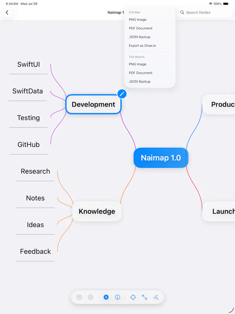Select the Testing leaf node

pyautogui.click(x=28, y=118)
